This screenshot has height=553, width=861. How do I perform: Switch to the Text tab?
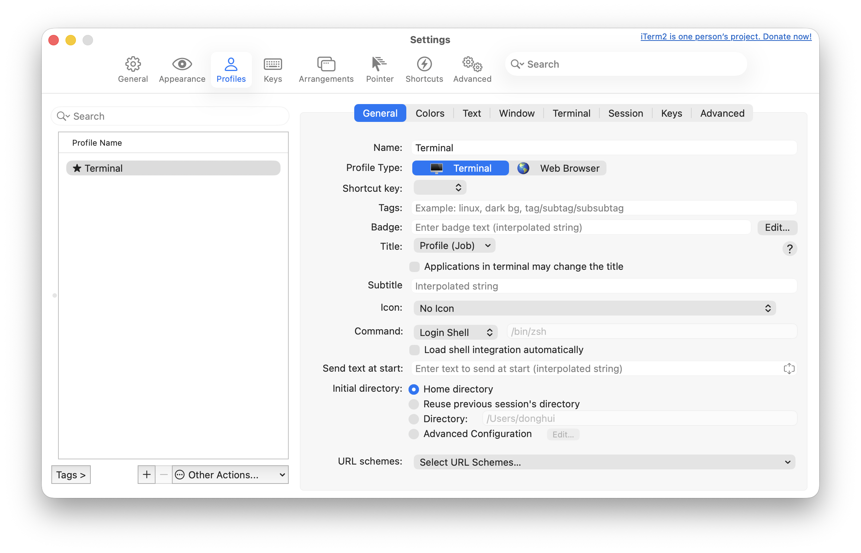coord(472,113)
